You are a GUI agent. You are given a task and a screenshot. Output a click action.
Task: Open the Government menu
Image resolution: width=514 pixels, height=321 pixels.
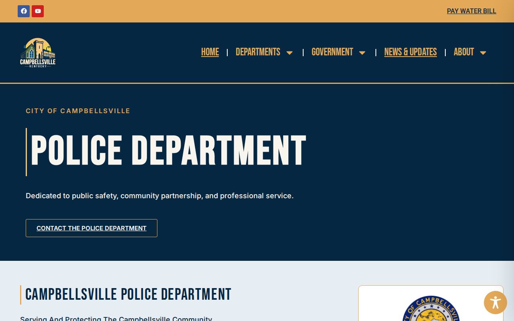[332, 52]
